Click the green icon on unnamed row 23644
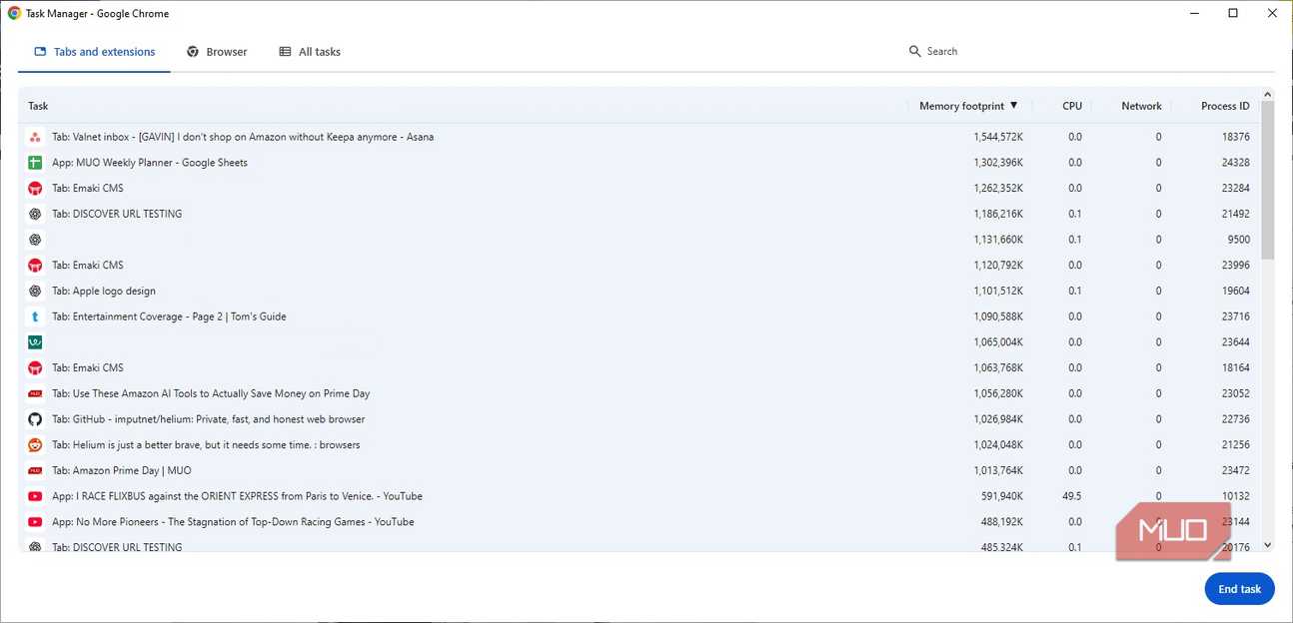The width and height of the screenshot is (1293, 623). pos(35,342)
